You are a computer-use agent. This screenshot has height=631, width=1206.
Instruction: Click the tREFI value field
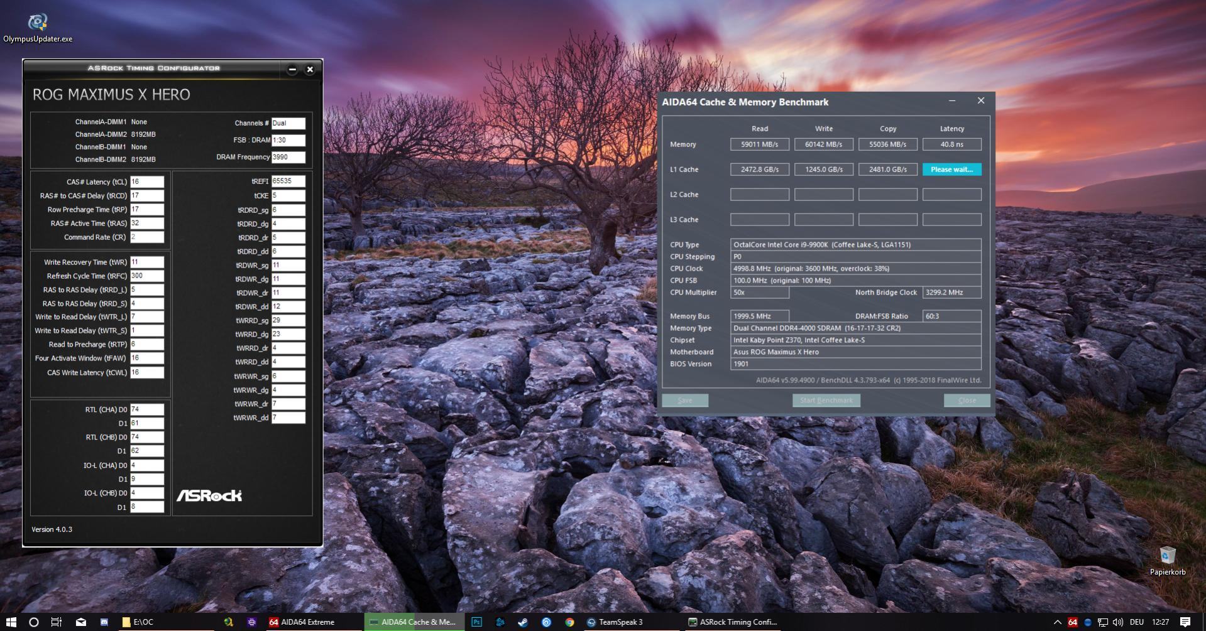tap(288, 181)
